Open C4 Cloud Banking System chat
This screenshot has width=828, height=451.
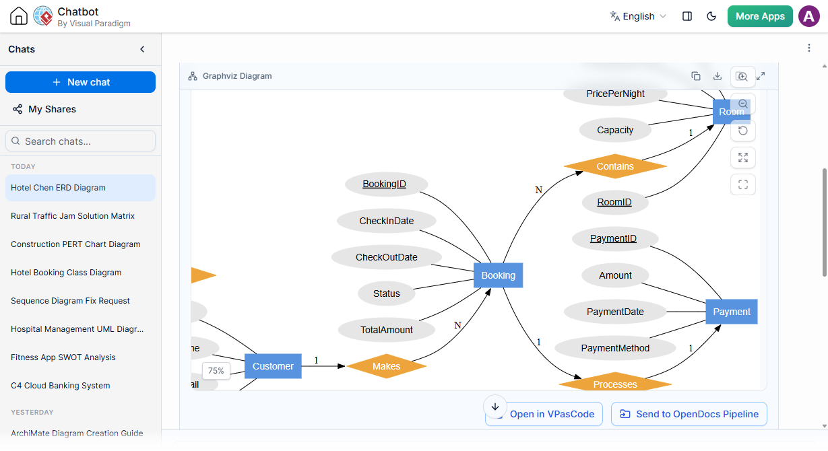click(80, 386)
